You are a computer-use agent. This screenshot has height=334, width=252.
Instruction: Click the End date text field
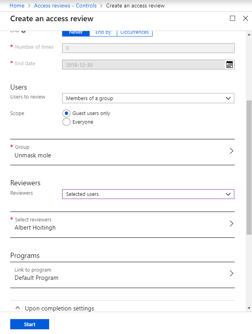143,65
